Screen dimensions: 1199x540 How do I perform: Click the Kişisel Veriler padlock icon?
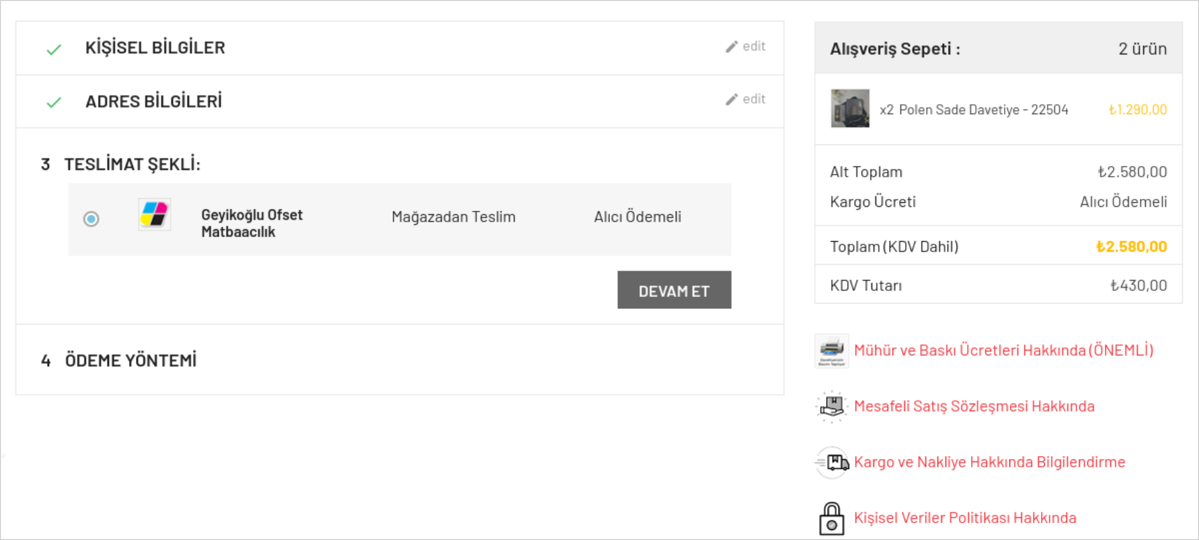pos(832,519)
